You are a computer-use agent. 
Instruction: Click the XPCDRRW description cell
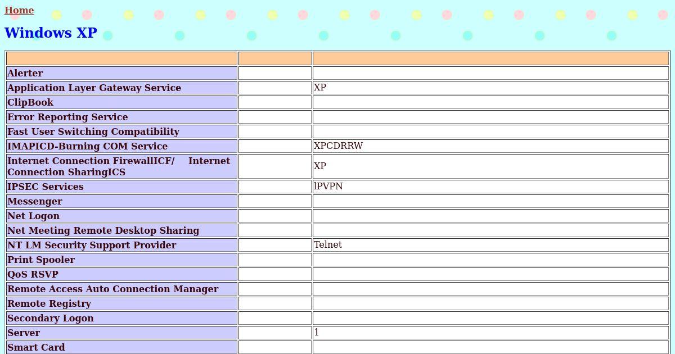click(490, 146)
